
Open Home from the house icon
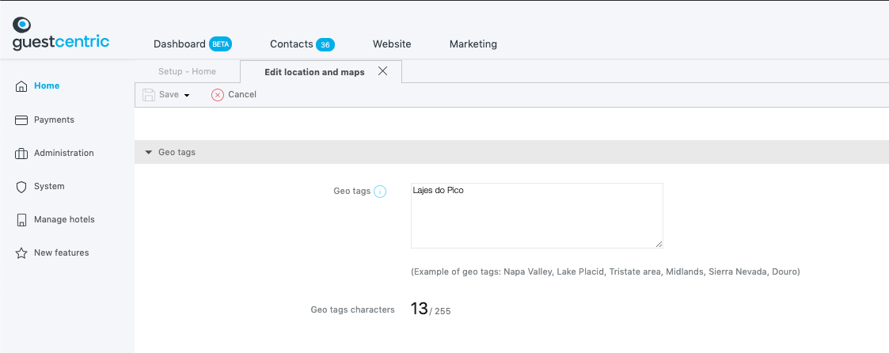click(21, 86)
